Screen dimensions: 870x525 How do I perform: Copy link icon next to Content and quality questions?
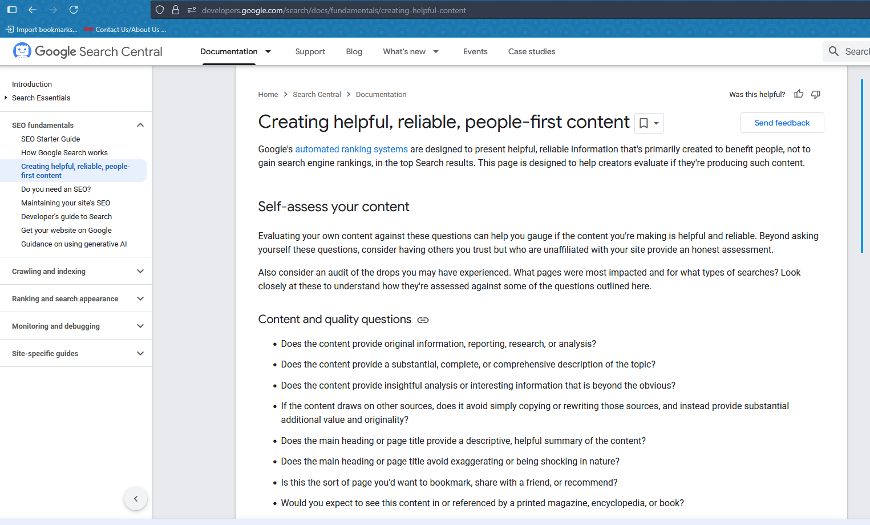tap(423, 320)
